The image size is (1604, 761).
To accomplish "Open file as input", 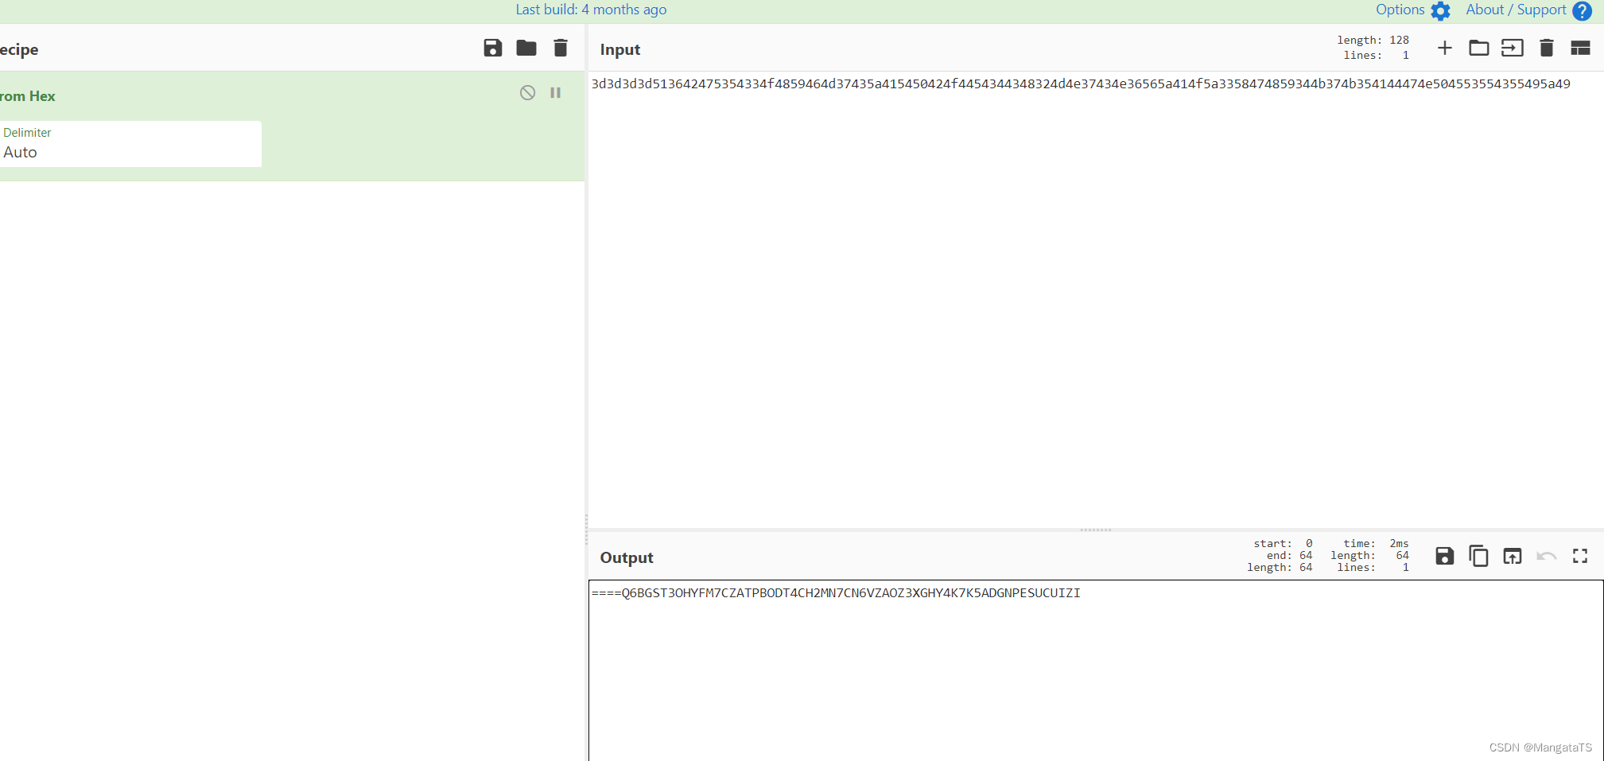I will coord(1513,48).
